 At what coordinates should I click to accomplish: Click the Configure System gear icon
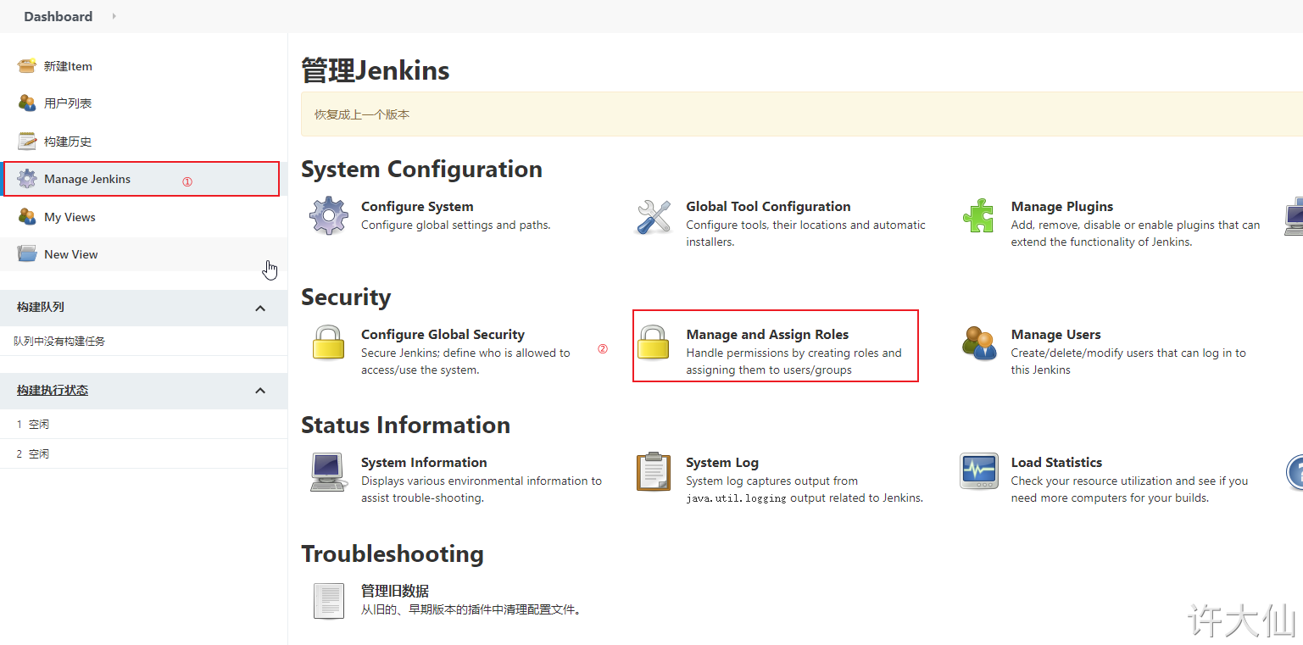(x=329, y=216)
